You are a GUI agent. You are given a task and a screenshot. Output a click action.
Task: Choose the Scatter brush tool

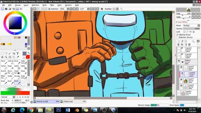pyautogui.click(x=11, y=77)
